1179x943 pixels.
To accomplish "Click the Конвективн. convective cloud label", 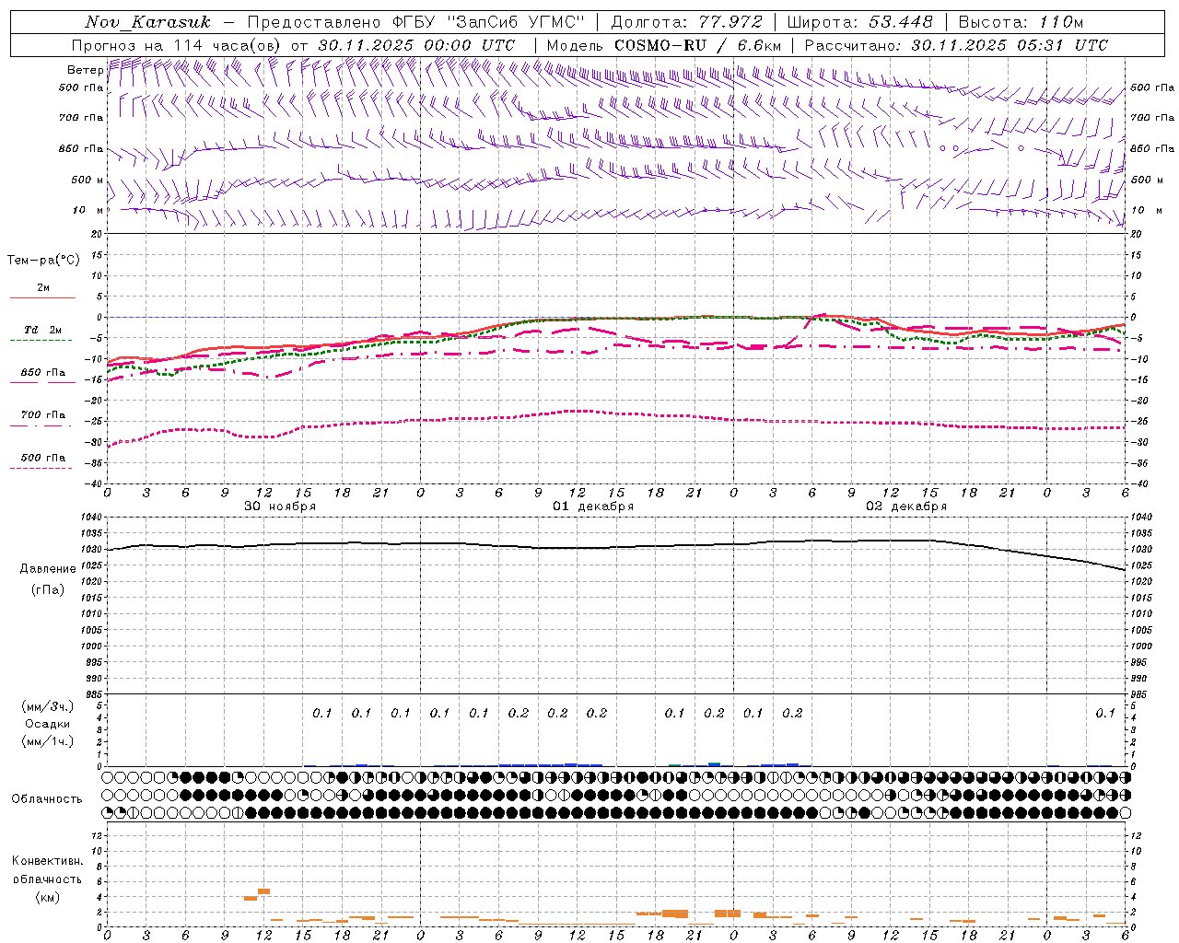I will tap(47, 861).
